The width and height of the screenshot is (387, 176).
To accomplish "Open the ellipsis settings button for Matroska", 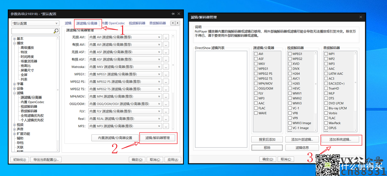I will coord(166,67).
